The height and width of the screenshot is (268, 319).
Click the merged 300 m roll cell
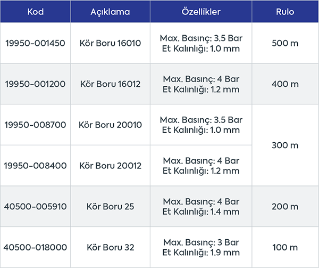[x=286, y=145]
